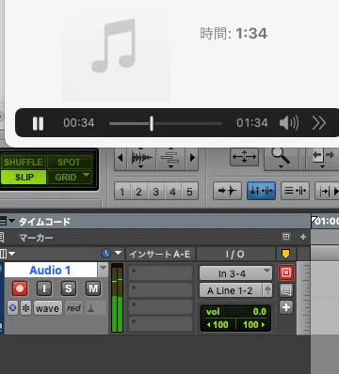Select zoom preset 1

coord(122,191)
